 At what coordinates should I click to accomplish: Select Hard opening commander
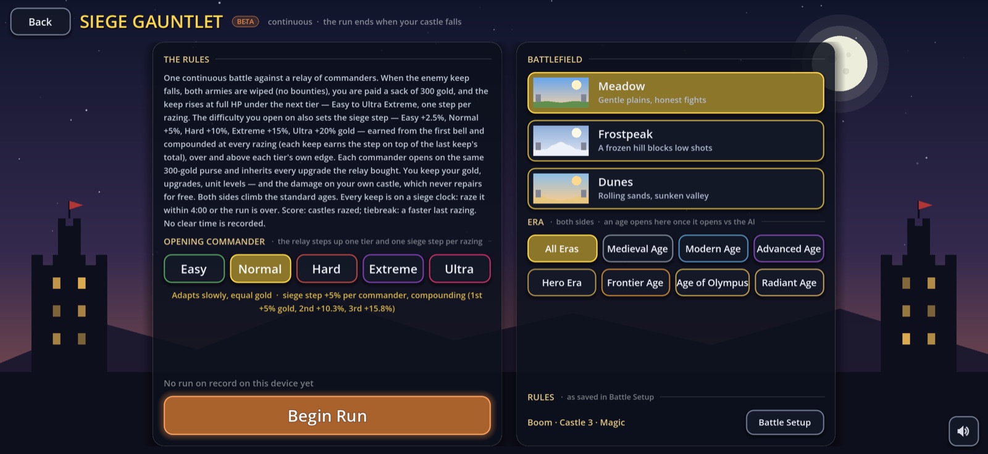point(327,269)
